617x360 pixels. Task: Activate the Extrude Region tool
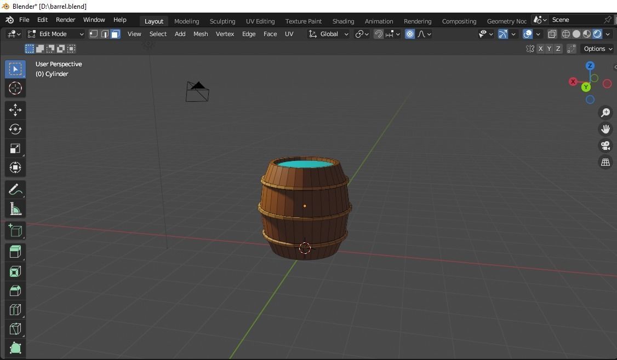[15, 252]
